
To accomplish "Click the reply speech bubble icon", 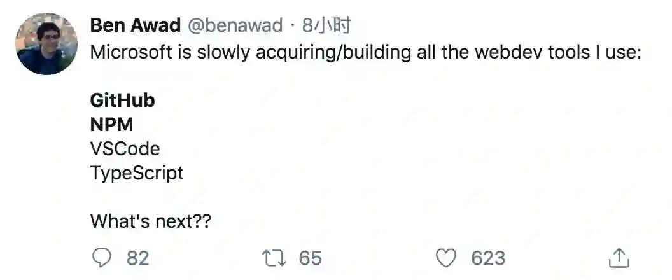I will [x=102, y=258].
